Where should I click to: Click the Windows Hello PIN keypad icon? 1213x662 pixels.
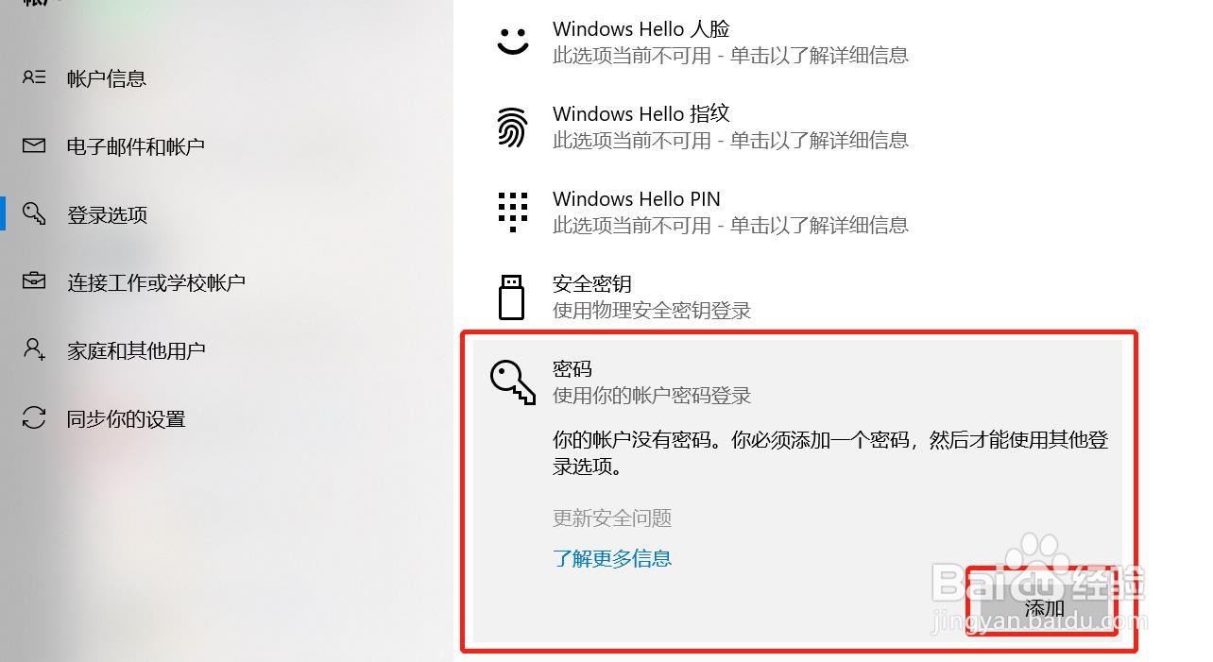pyautogui.click(x=512, y=212)
